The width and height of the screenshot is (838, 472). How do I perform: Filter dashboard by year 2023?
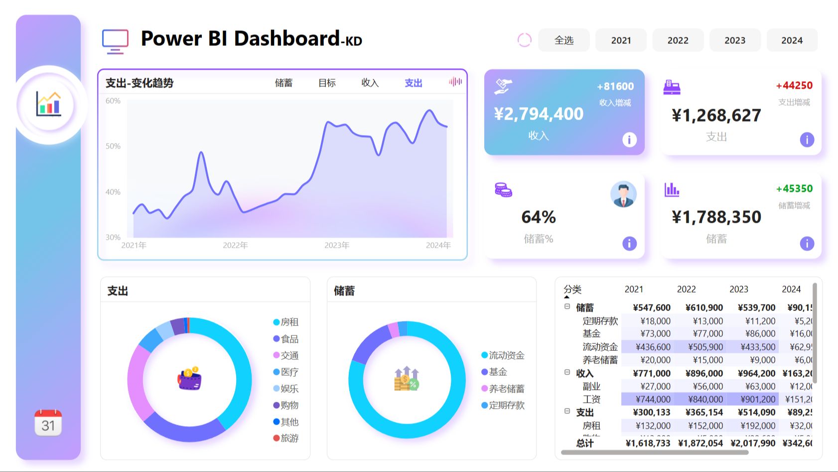coord(735,40)
